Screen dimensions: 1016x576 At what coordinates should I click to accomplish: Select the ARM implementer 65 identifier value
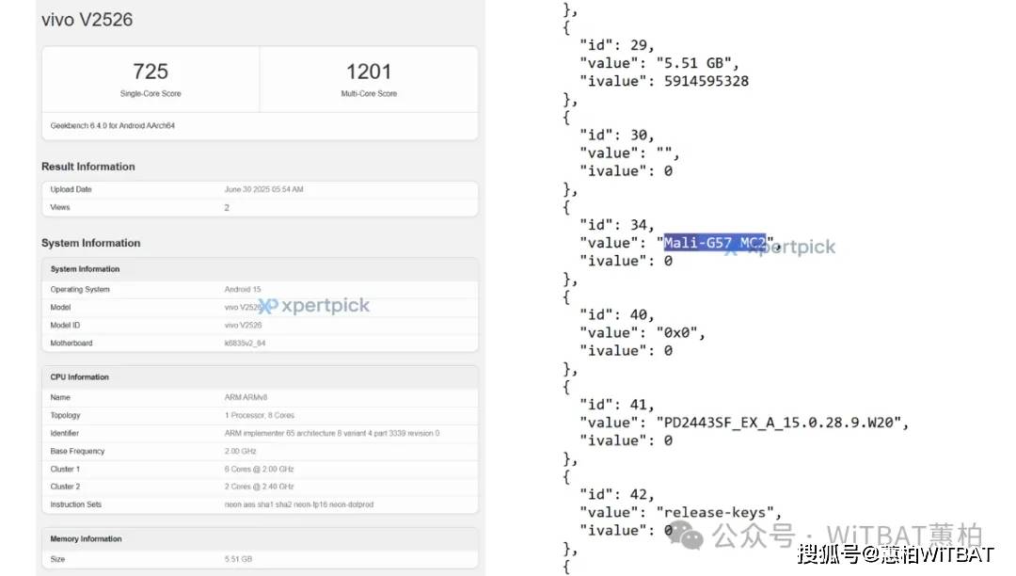(332, 434)
